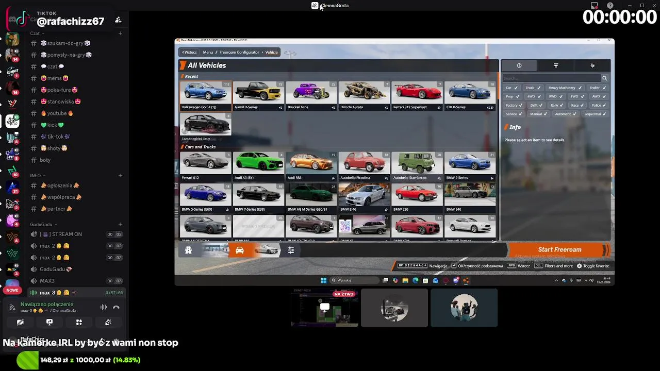
Task: Select the Autobello Stambecco truck
Action: point(417,166)
